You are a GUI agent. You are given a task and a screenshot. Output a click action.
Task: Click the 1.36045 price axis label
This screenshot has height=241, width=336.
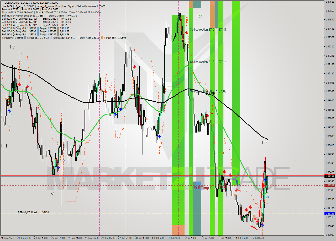[x=330, y=226]
